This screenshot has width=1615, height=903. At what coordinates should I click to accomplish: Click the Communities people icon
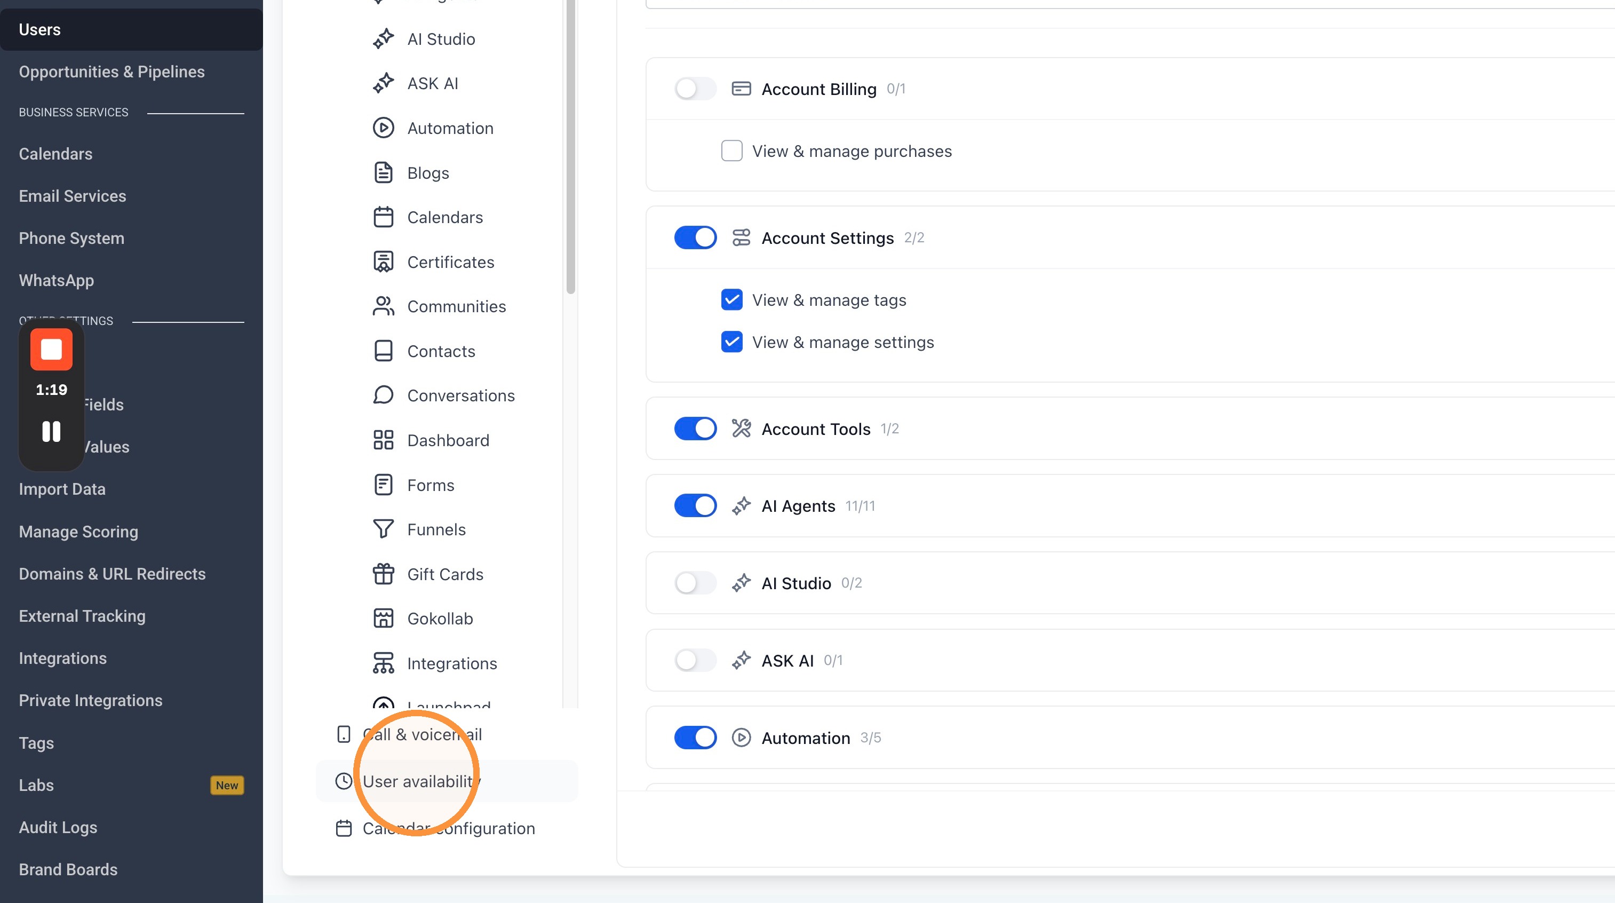click(x=383, y=306)
